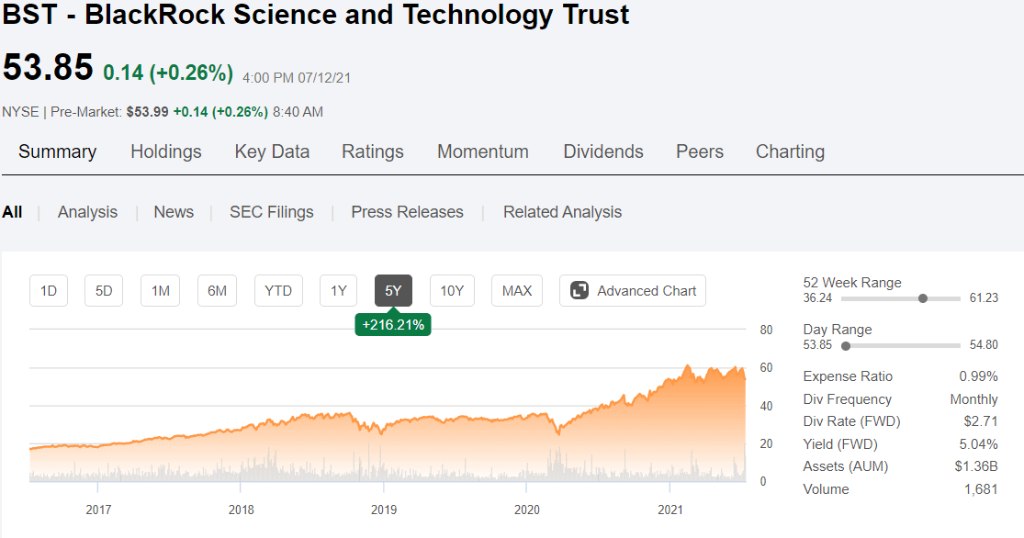Image resolution: width=1024 pixels, height=538 pixels.
Task: Click the 52 week high 61.23
Action: (985, 297)
